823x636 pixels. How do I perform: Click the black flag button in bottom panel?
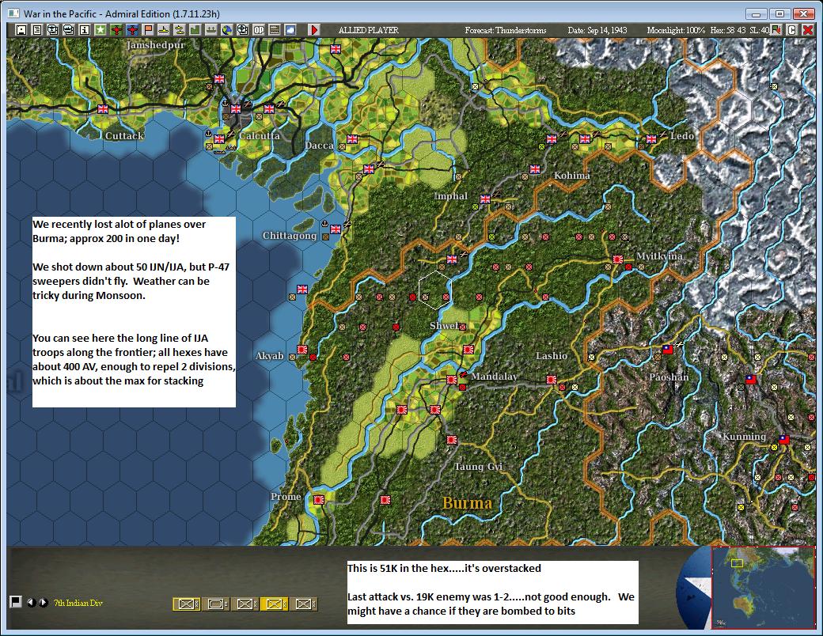pos(15,601)
